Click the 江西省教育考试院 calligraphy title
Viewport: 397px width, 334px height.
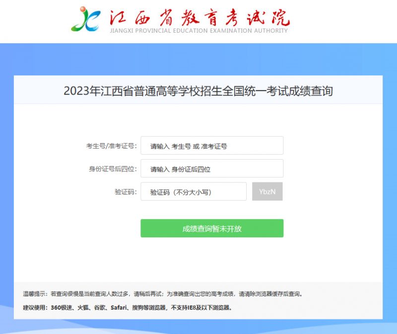[199, 17]
